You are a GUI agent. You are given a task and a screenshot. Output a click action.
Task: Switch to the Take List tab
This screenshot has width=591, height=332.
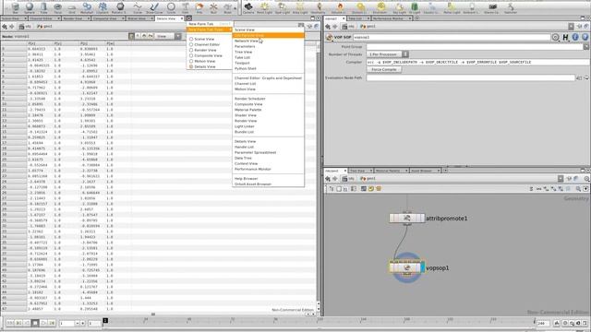pyautogui.click(x=358, y=18)
